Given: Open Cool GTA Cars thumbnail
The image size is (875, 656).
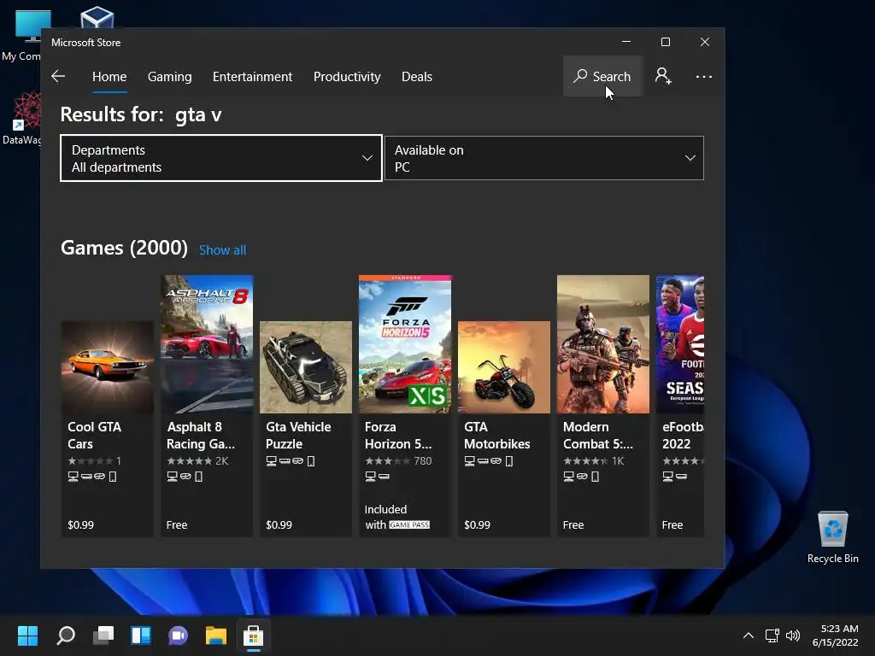Looking at the screenshot, I should coord(107,367).
